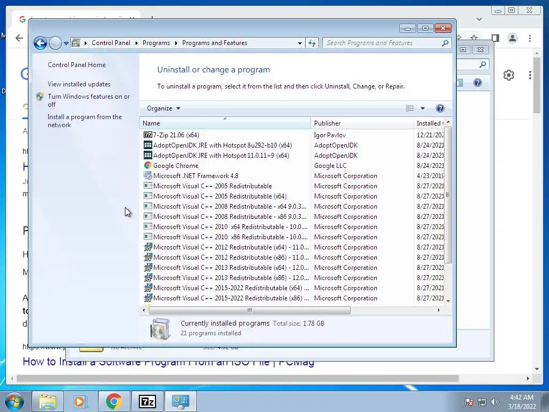Image resolution: width=549 pixels, height=412 pixels.
Task: Click the Google LLC publisher cell
Action: [330, 166]
